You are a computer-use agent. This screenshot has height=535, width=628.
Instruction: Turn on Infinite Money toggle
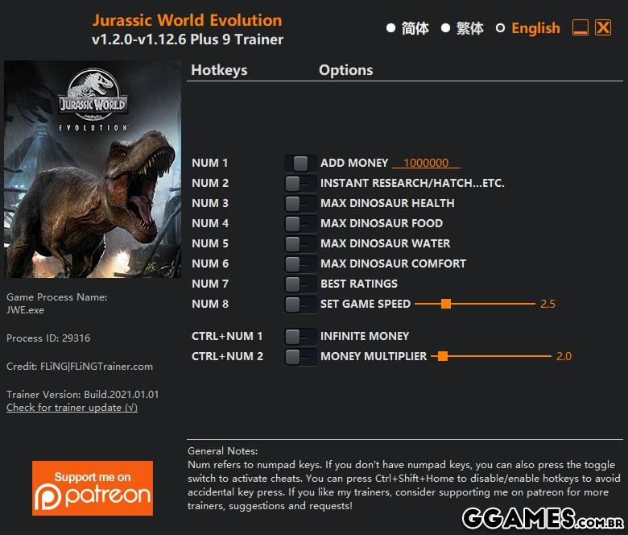pyautogui.click(x=300, y=336)
